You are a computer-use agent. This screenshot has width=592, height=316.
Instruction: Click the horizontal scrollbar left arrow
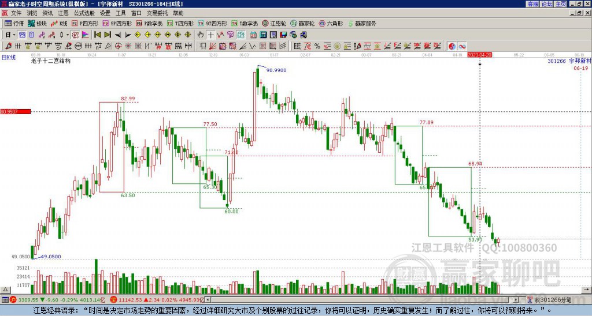point(208,300)
